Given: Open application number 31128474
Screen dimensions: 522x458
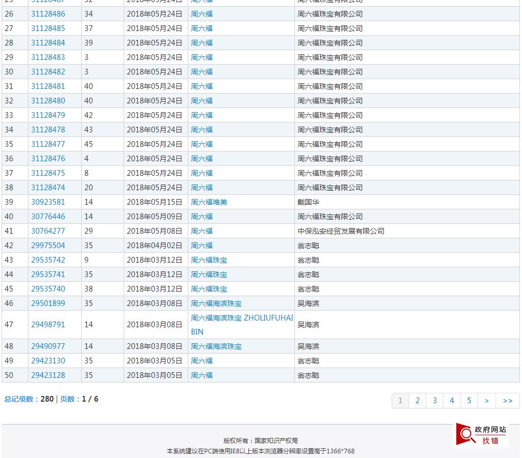Looking at the screenshot, I should (48, 188).
